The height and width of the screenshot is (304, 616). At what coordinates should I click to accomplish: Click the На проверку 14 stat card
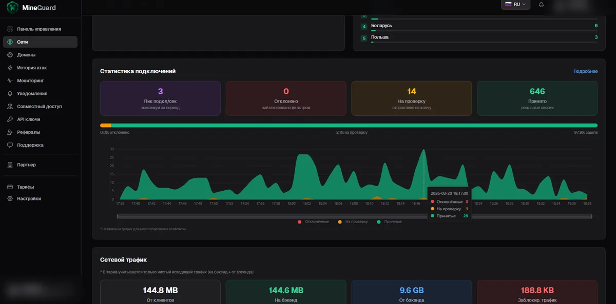(412, 98)
